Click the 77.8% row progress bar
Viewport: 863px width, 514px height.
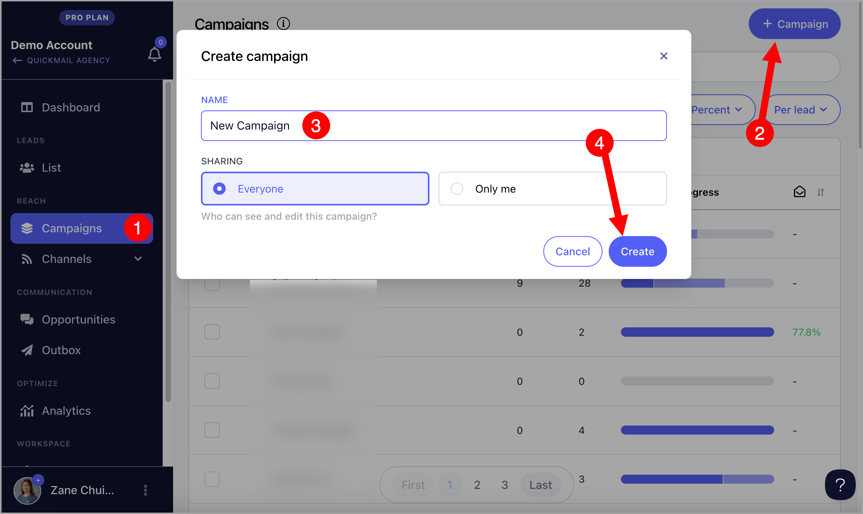(x=697, y=332)
